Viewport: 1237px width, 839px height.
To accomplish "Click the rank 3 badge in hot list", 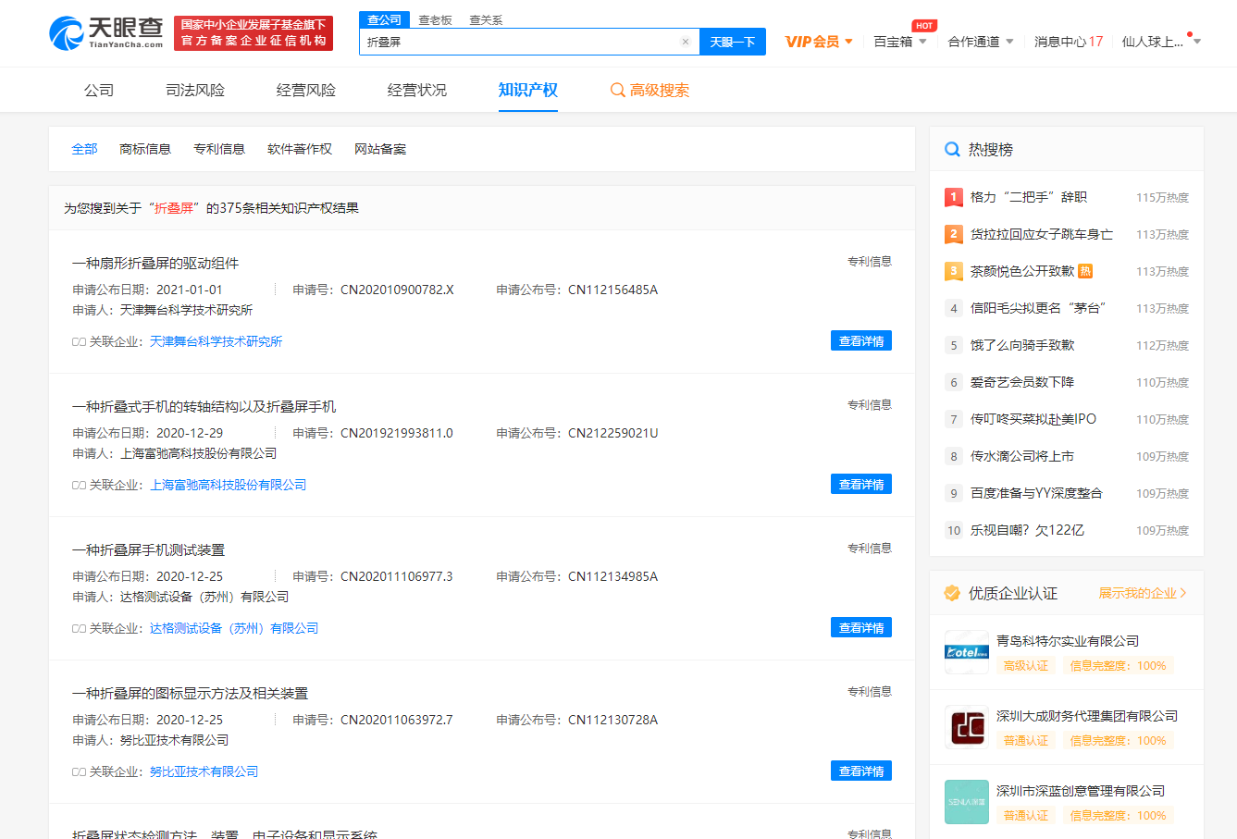I will click(954, 271).
